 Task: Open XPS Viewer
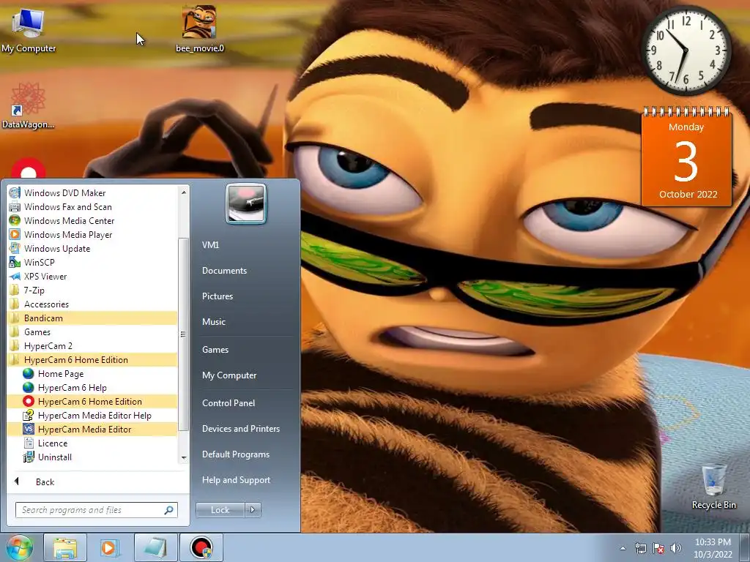tap(92, 276)
